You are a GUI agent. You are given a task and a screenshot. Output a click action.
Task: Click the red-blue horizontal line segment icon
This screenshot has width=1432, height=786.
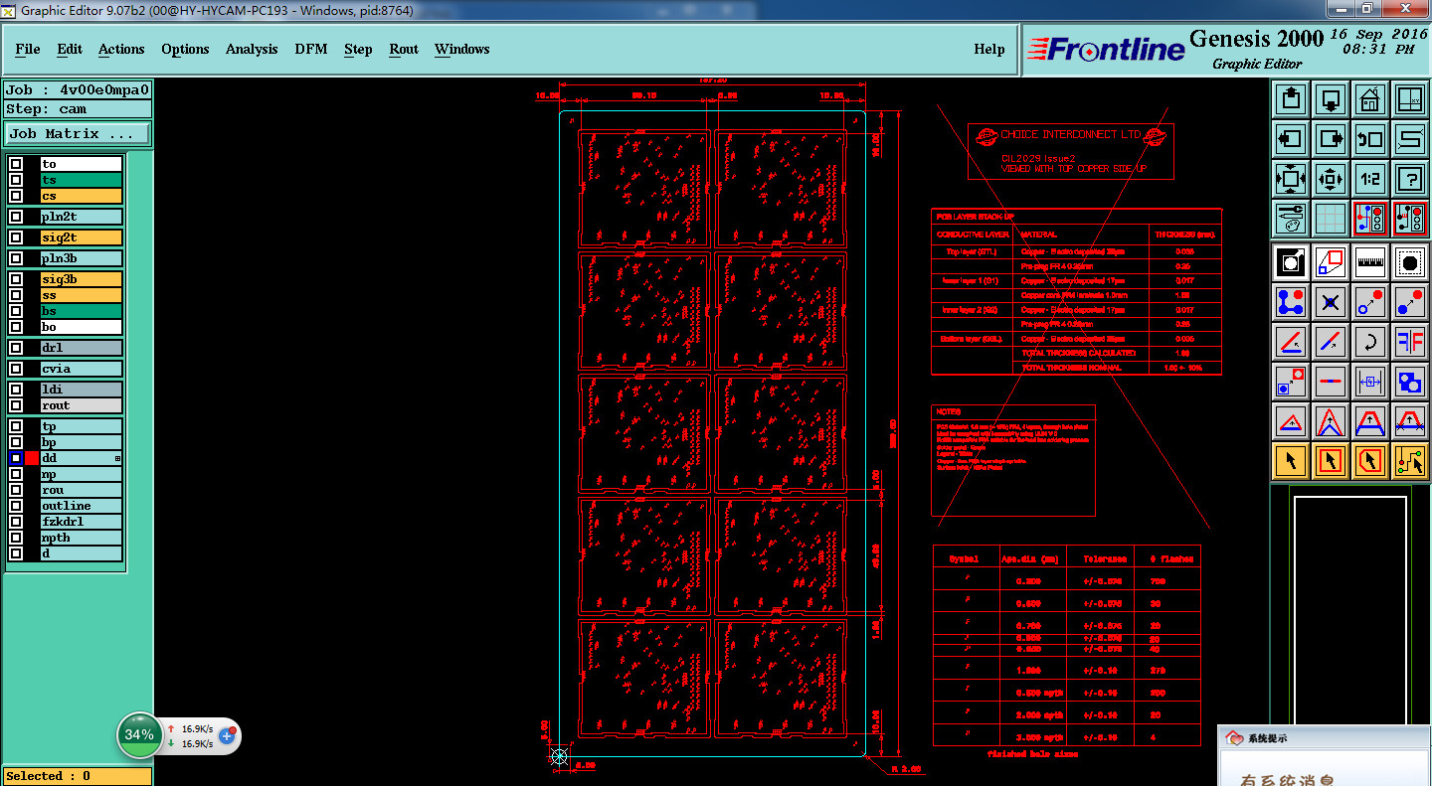[1330, 382]
